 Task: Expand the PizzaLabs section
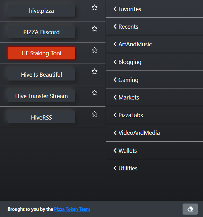click(154, 115)
